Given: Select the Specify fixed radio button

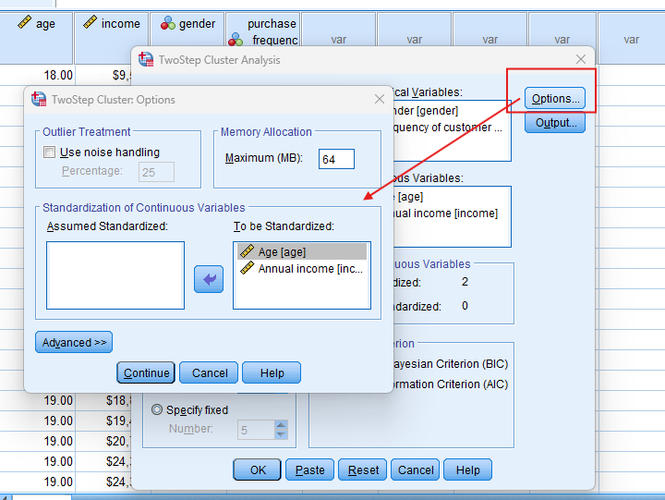Looking at the screenshot, I should coord(157,410).
